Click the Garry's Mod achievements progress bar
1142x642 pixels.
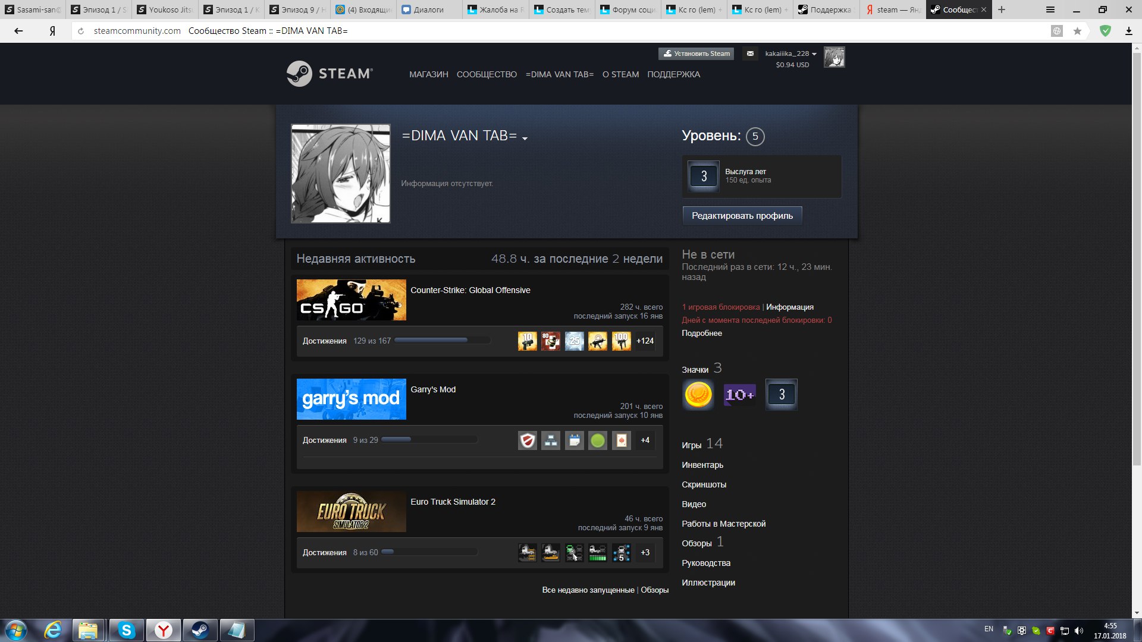point(429,440)
